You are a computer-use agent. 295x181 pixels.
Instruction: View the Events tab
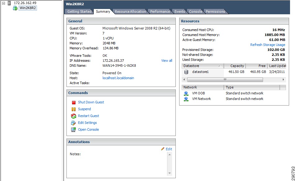179,11
